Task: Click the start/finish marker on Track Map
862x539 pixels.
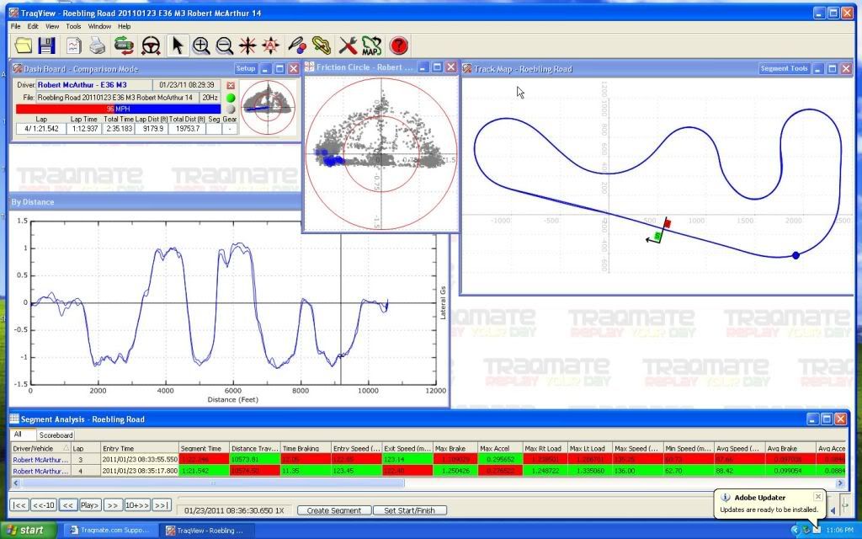Action: (660, 230)
